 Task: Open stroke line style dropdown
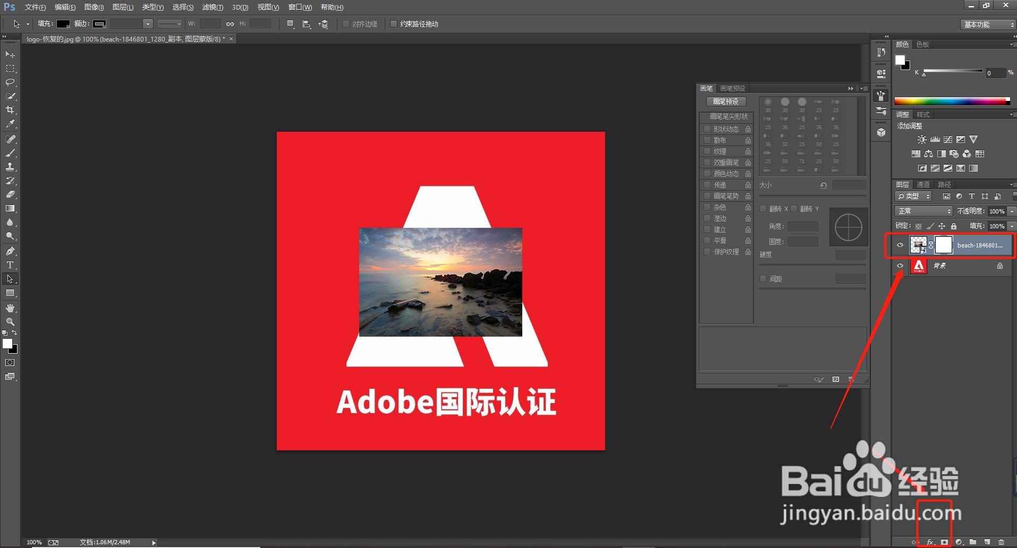point(170,24)
